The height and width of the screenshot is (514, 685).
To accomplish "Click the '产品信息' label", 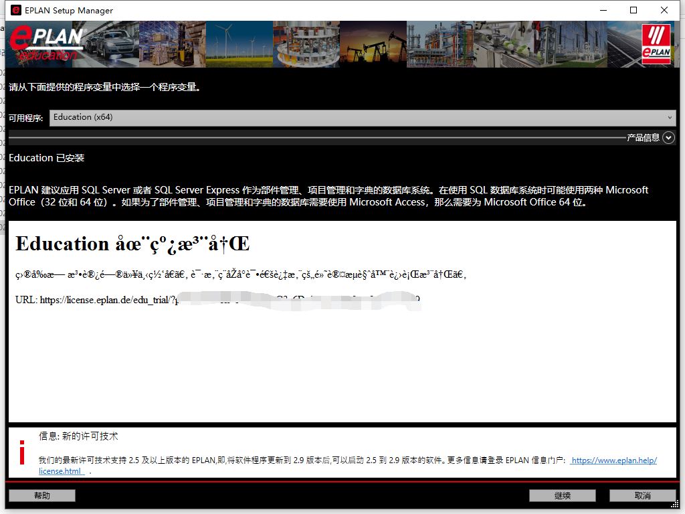I will tap(643, 138).
